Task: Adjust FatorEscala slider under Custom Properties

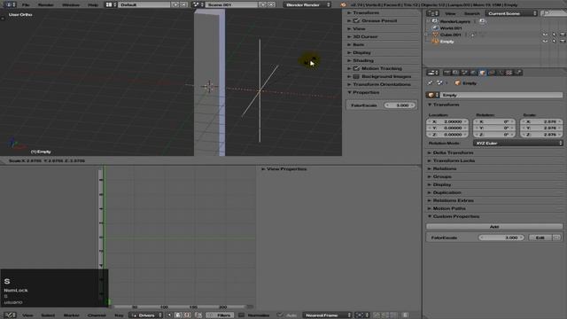Action: [x=501, y=237]
